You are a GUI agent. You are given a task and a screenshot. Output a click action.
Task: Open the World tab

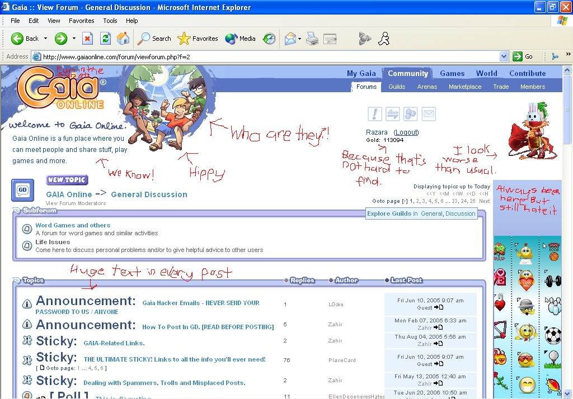[x=486, y=73]
